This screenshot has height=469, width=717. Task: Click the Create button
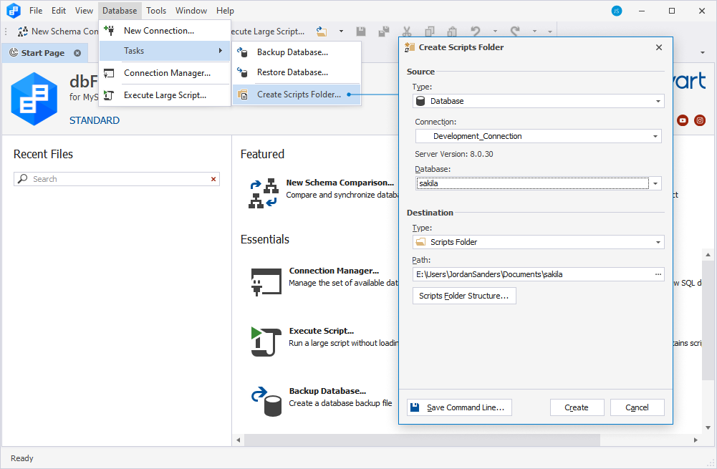(x=577, y=407)
